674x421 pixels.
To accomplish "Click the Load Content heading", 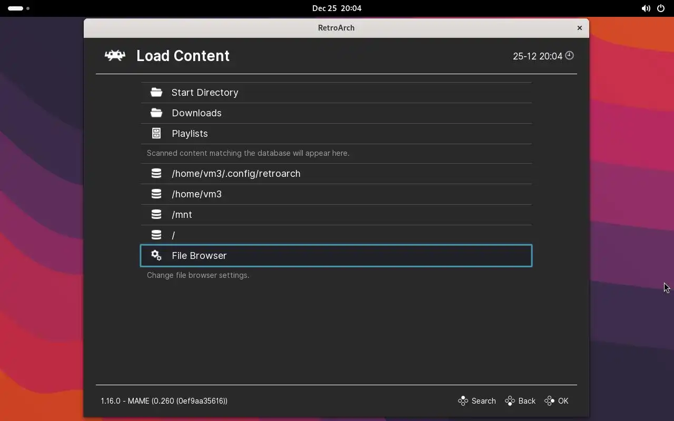I will [183, 56].
